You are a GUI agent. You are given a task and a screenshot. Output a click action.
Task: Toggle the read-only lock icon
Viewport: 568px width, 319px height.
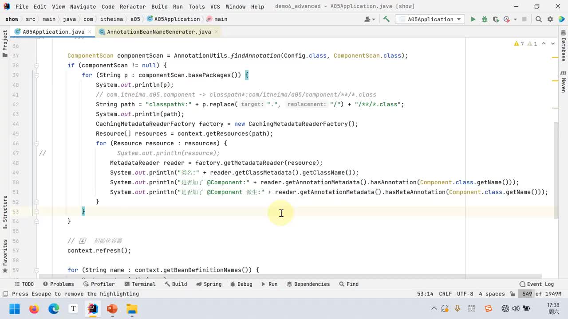pos(512,294)
